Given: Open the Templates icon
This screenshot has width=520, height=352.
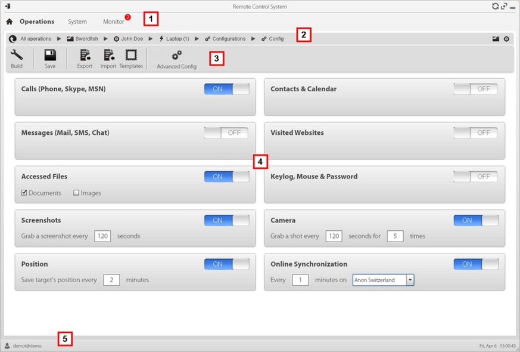Looking at the screenshot, I should 131,56.
